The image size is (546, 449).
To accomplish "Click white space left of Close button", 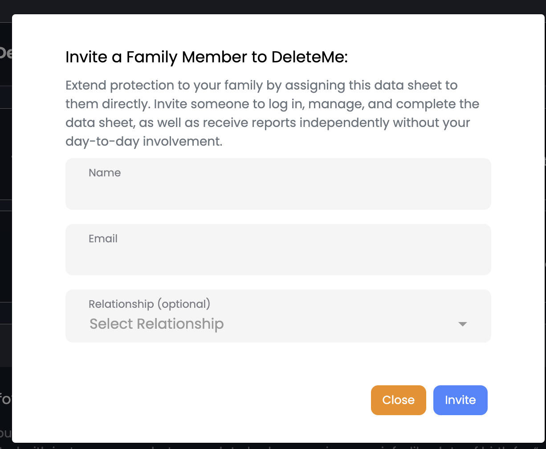I will click(223, 400).
